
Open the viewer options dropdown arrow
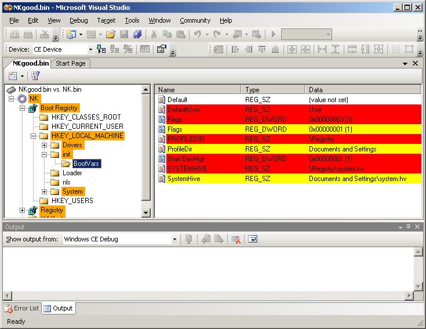pyautogui.click(x=22, y=76)
